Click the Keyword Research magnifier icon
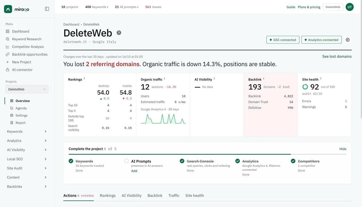 click(8, 39)
